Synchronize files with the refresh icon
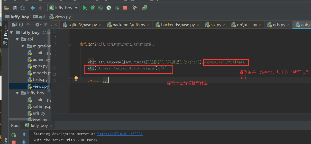311x144 pixels. tap(23, 8)
